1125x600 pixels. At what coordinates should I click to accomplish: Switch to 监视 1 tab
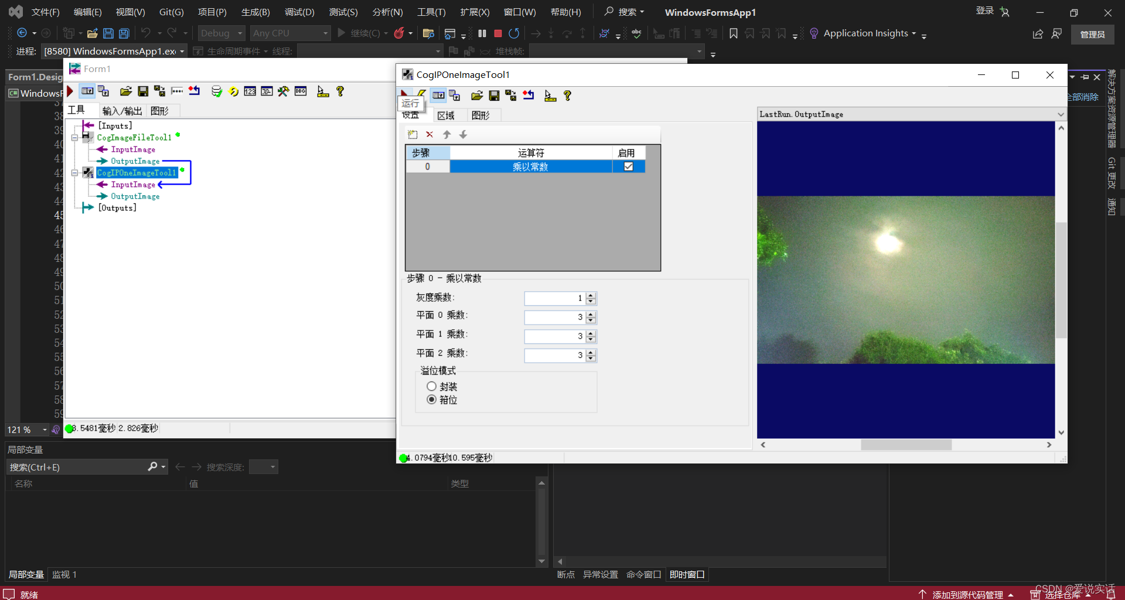click(64, 575)
